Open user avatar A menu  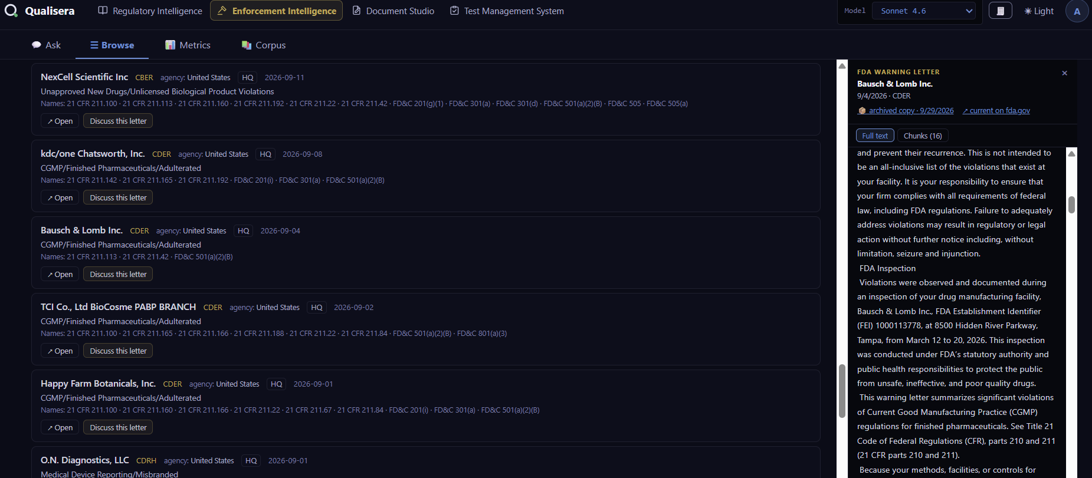[1077, 11]
